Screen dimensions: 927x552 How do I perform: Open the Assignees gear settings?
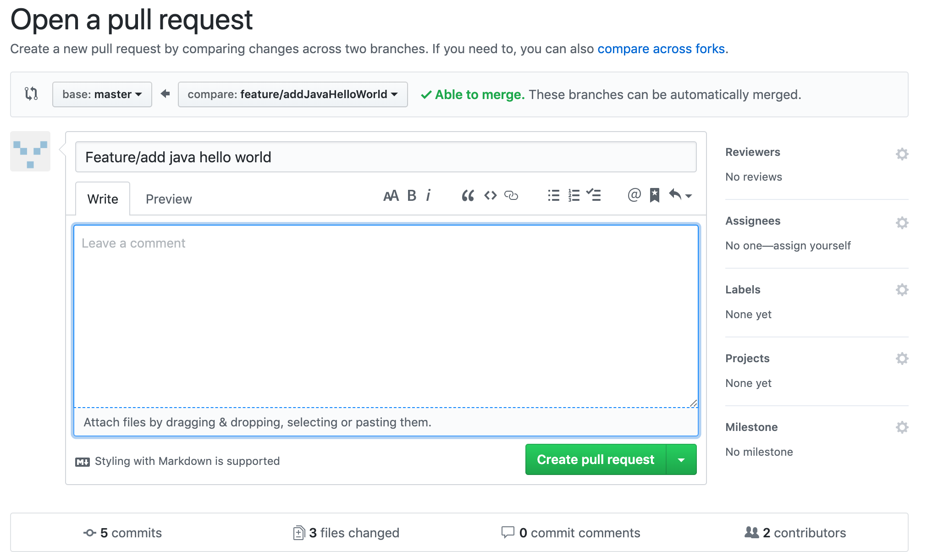tap(902, 223)
